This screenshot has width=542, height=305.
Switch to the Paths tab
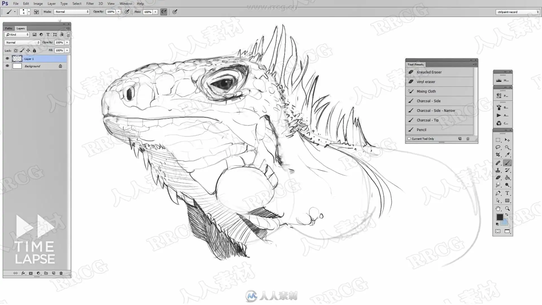[x=8, y=28]
